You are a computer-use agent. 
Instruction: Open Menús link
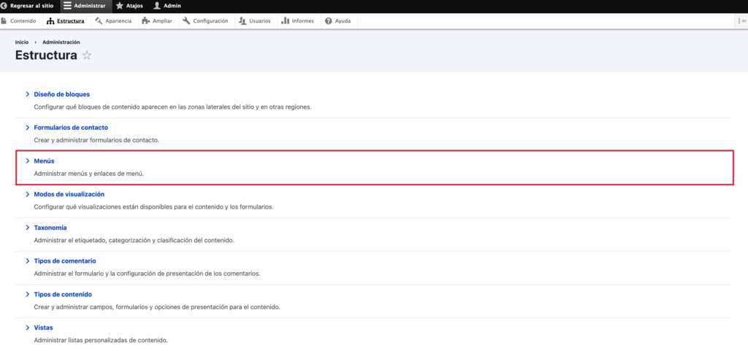(44, 161)
